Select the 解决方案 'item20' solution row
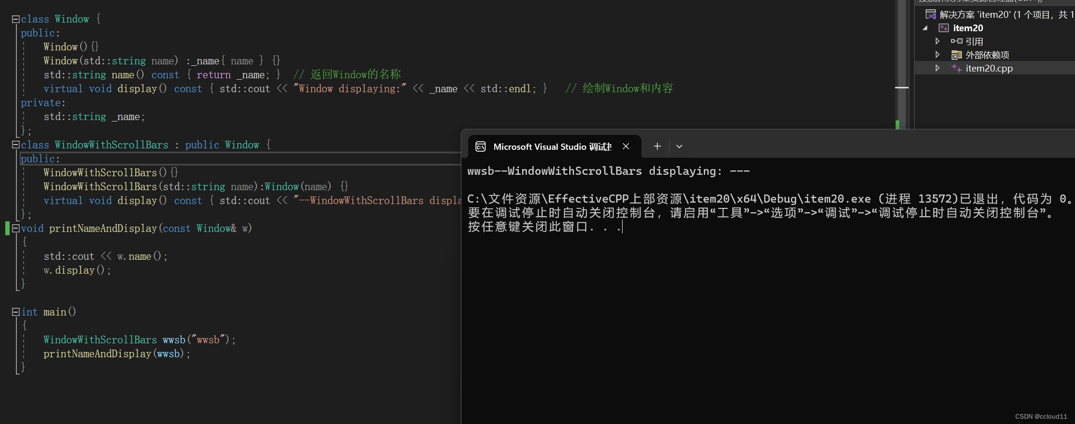Viewport: 1075px width, 424px height. tap(995, 14)
